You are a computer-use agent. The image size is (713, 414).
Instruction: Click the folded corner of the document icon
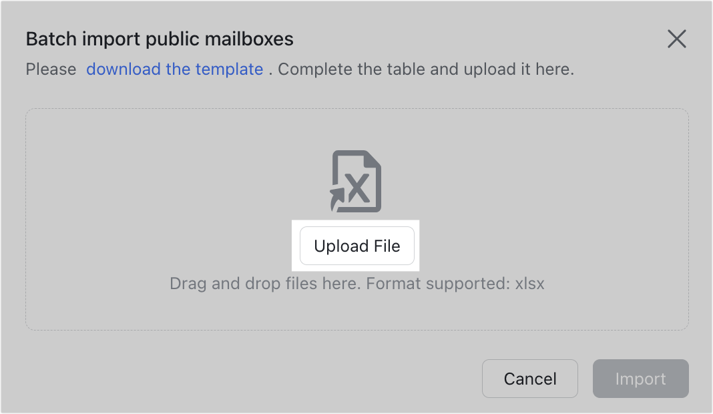click(373, 160)
